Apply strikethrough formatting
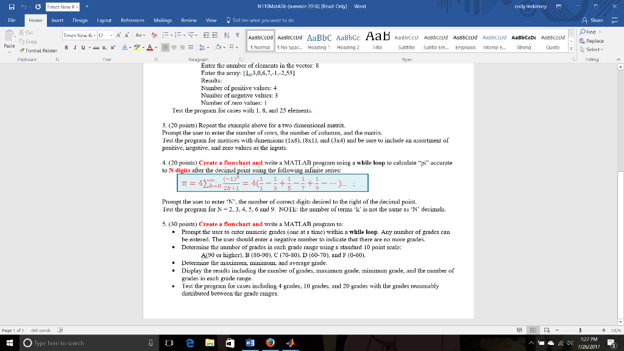624x351 pixels. click(96, 48)
